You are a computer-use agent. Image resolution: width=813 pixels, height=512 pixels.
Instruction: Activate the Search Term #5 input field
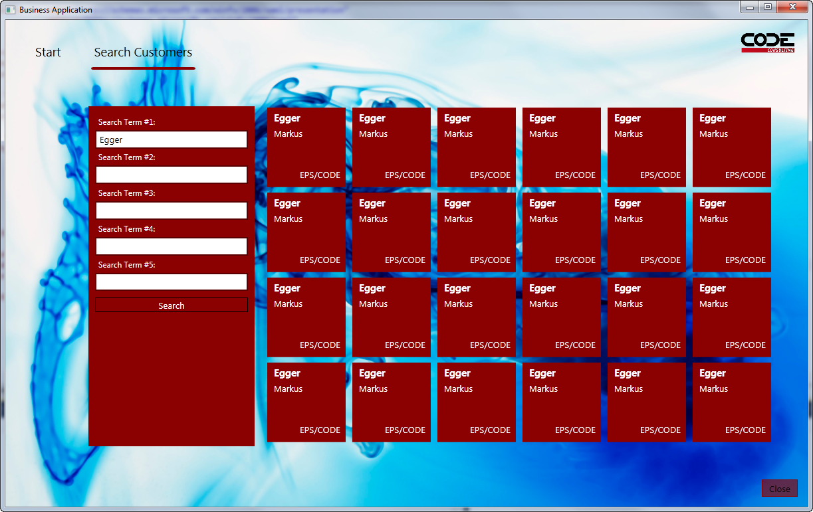(172, 282)
